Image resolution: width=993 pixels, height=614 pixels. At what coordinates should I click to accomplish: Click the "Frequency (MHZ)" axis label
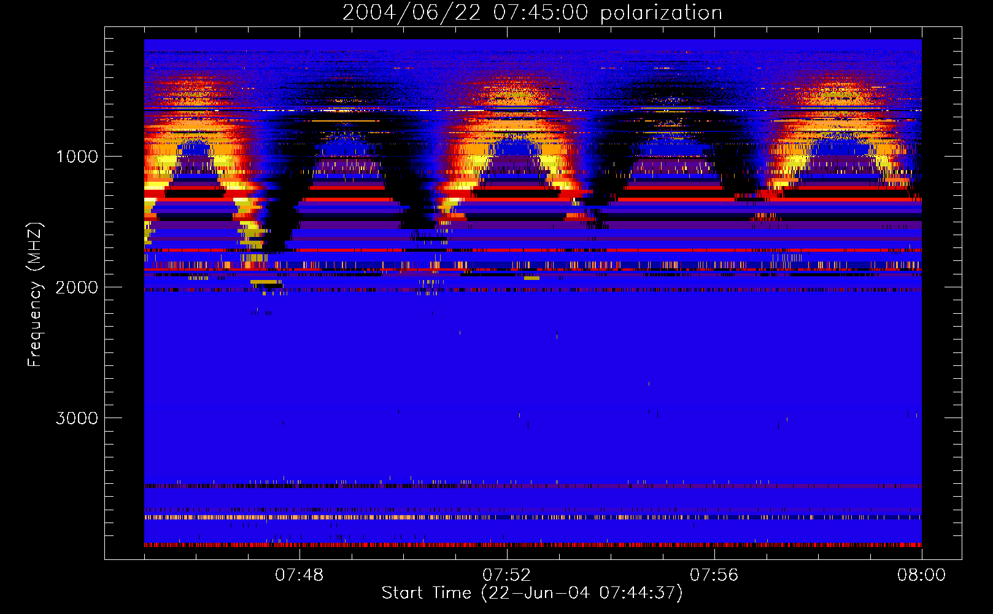(x=35, y=295)
